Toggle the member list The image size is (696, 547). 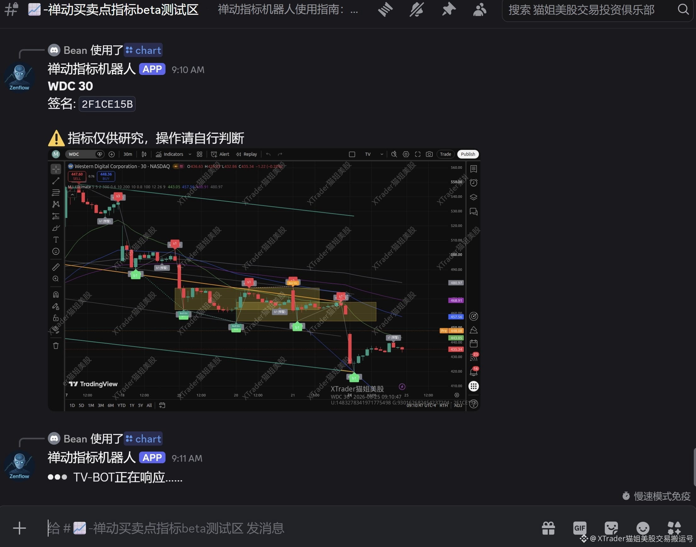pyautogui.click(x=480, y=10)
